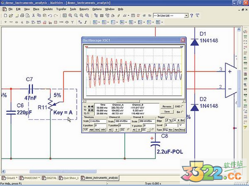Expand dropdown arrow beside third blue instrument icon

[117, 23]
